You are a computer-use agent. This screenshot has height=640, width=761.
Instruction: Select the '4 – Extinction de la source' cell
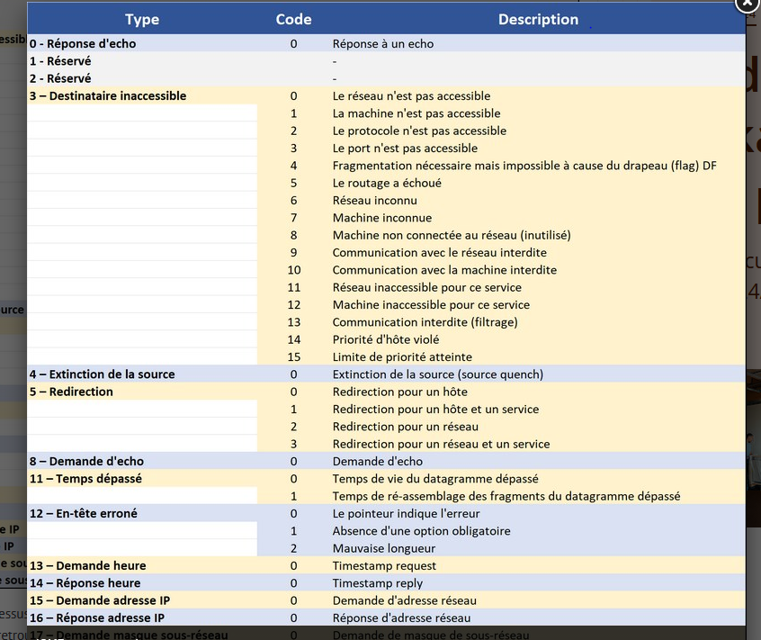(102, 374)
